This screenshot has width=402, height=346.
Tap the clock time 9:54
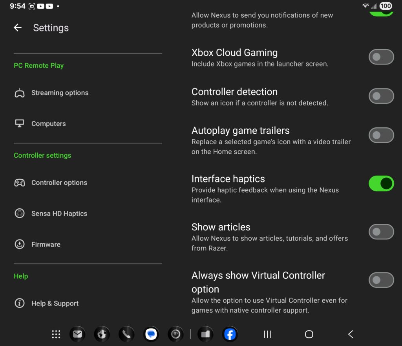[17, 6]
